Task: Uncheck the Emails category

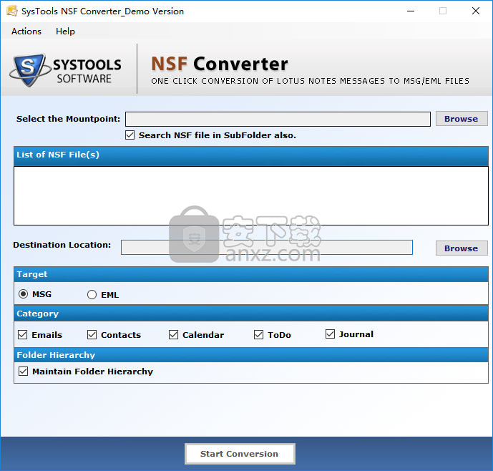Action: [x=23, y=335]
